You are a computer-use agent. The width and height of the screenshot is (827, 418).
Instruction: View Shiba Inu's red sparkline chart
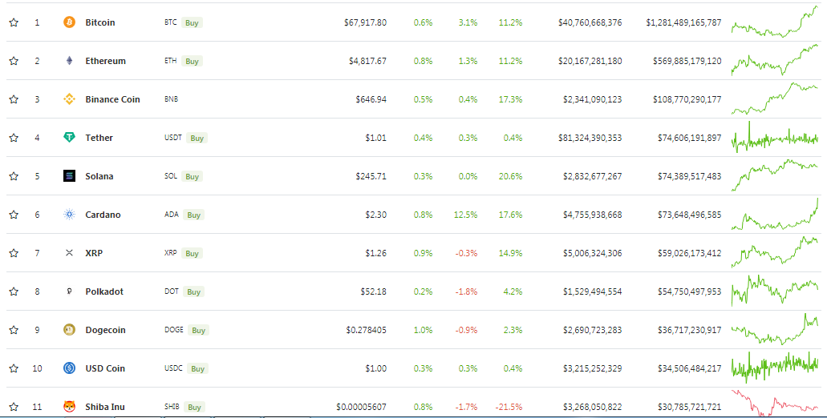click(x=774, y=405)
